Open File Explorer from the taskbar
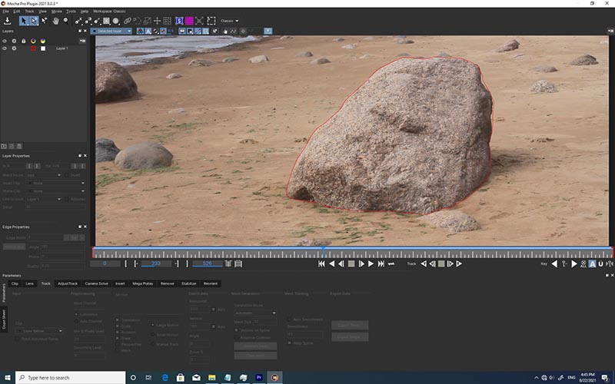Viewport: 615px width, 384px height. click(212, 377)
